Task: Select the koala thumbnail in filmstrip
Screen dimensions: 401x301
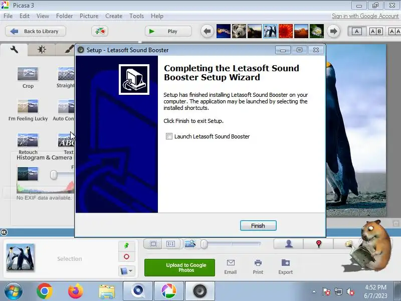Action: click(x=239, y=31)
